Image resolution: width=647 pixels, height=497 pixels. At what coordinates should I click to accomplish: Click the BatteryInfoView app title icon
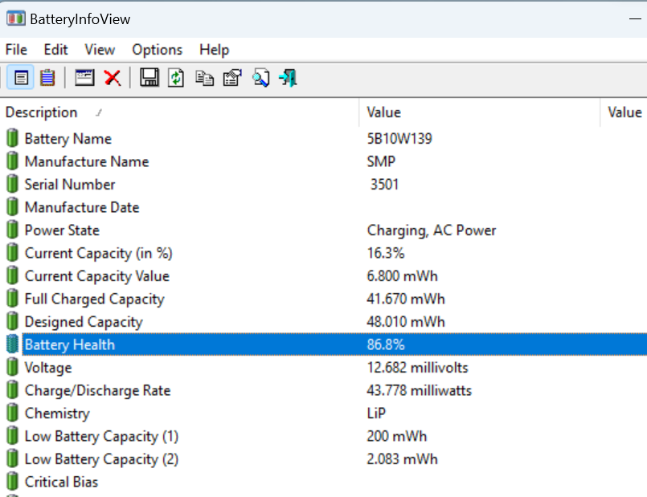coord(16,18)
